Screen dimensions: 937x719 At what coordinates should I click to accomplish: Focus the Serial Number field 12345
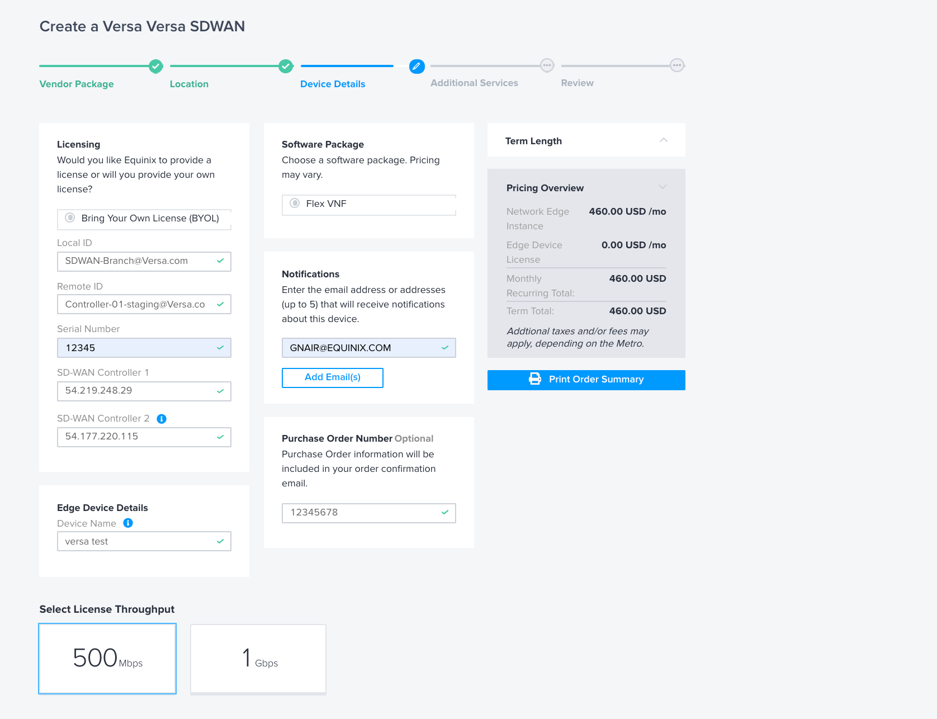[144, 348]
